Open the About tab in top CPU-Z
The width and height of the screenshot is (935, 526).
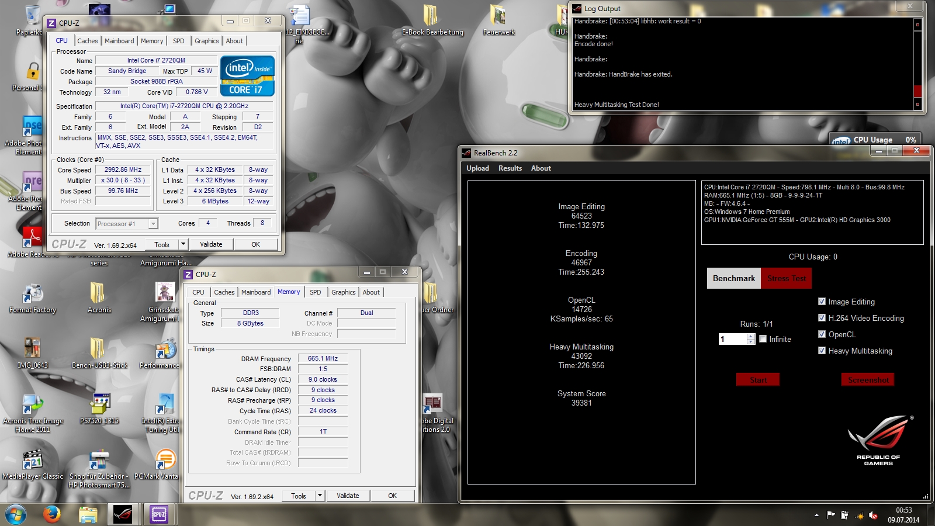(x=234, y=41)
